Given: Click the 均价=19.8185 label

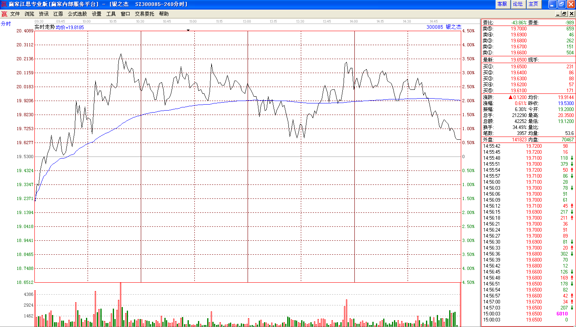Looking at the screenshot, I should coord(70,27).
